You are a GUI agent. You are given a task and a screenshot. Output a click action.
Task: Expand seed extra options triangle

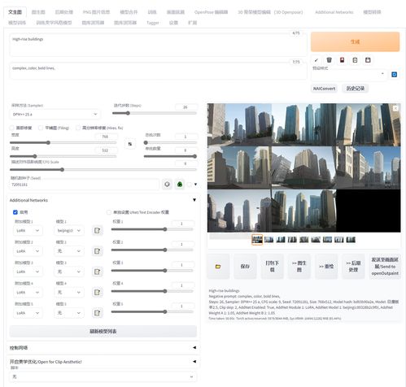point(195,185)
